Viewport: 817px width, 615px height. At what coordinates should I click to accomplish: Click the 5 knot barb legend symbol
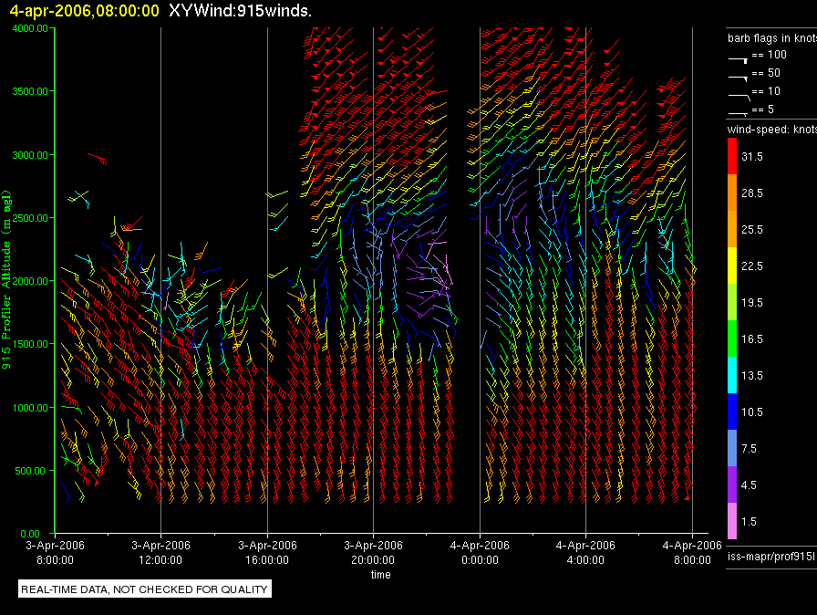(738, 113)
